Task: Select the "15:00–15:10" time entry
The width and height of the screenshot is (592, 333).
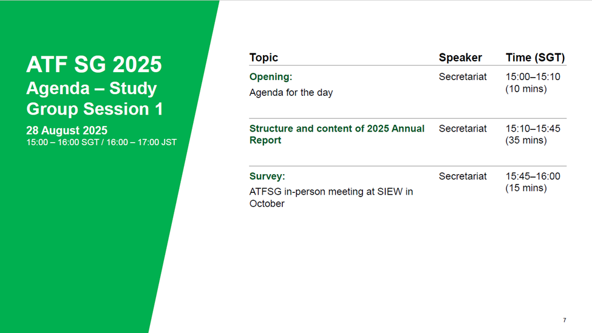Action: (x=532, y=77)
